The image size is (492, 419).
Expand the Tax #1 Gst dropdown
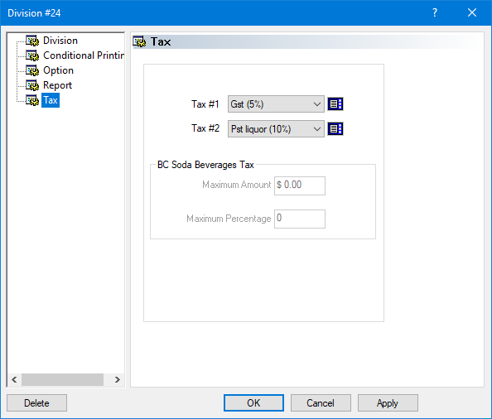(x=276, y=104)
